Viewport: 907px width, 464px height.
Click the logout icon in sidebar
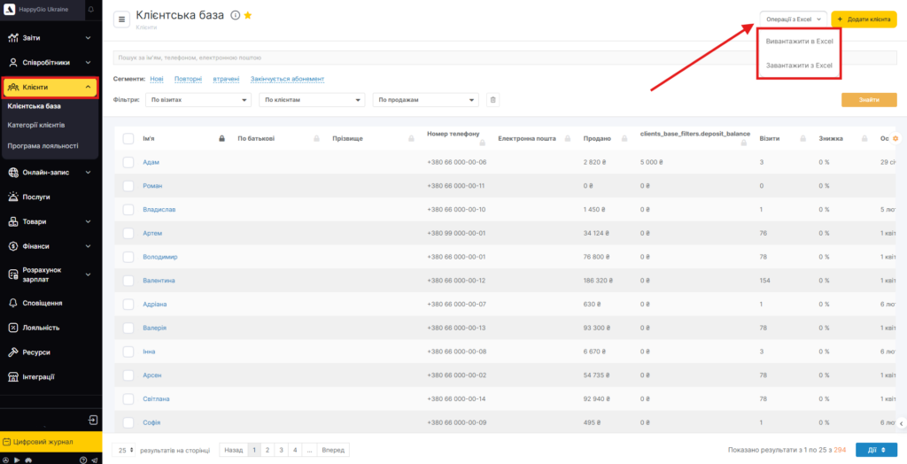coord(93,420)
